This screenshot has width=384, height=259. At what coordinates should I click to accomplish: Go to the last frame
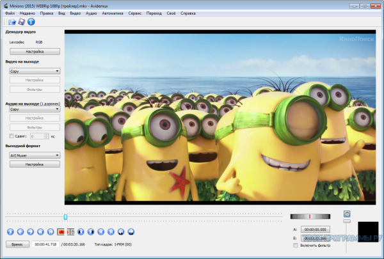point(111,232)
